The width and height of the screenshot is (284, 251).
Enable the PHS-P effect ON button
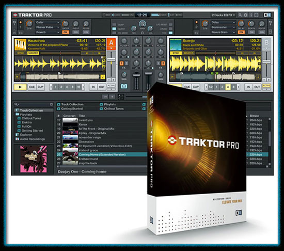pos(76,32)
